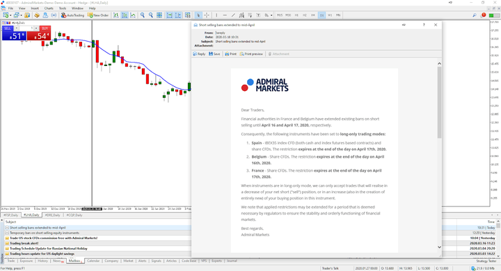Open the Charts menu
Screen dimensions: 501x271
(49, 8)
